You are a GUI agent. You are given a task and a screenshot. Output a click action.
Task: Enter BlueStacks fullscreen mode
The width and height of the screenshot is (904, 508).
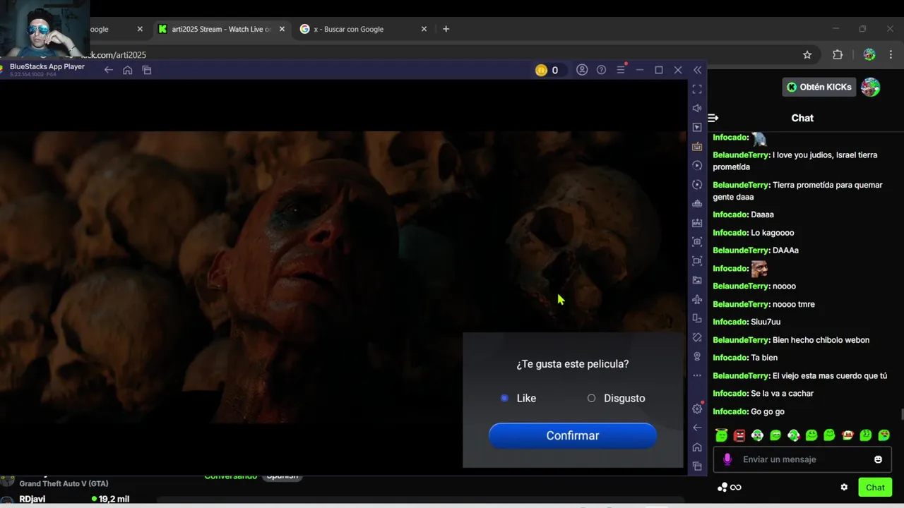pos(697,89)
